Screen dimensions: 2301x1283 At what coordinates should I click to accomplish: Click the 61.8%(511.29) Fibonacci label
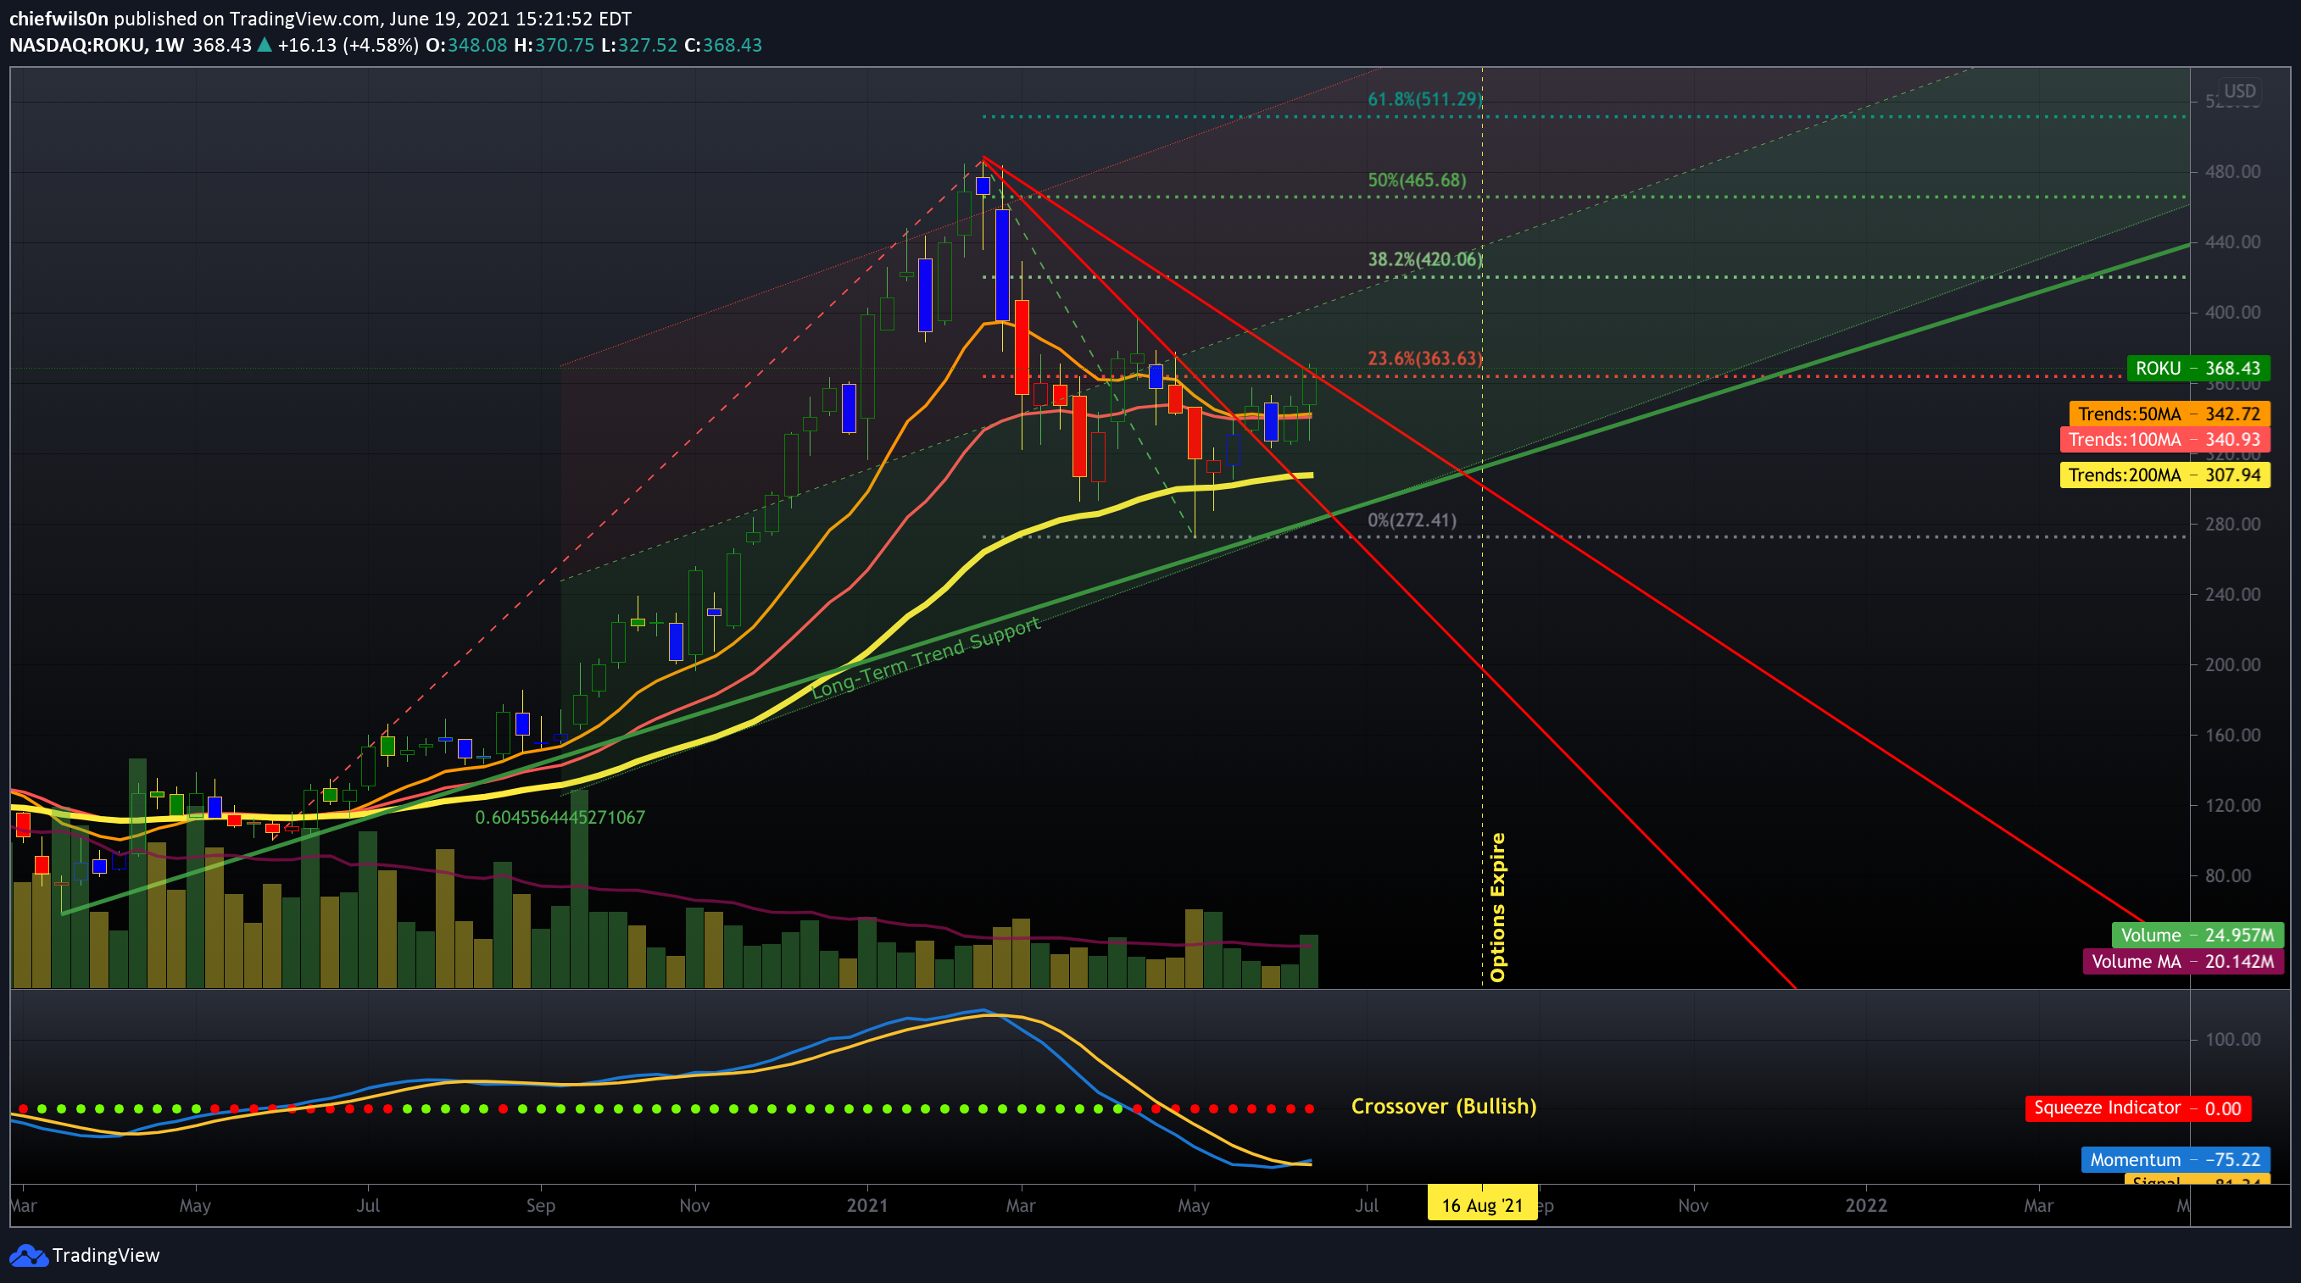click(1424, 99)
